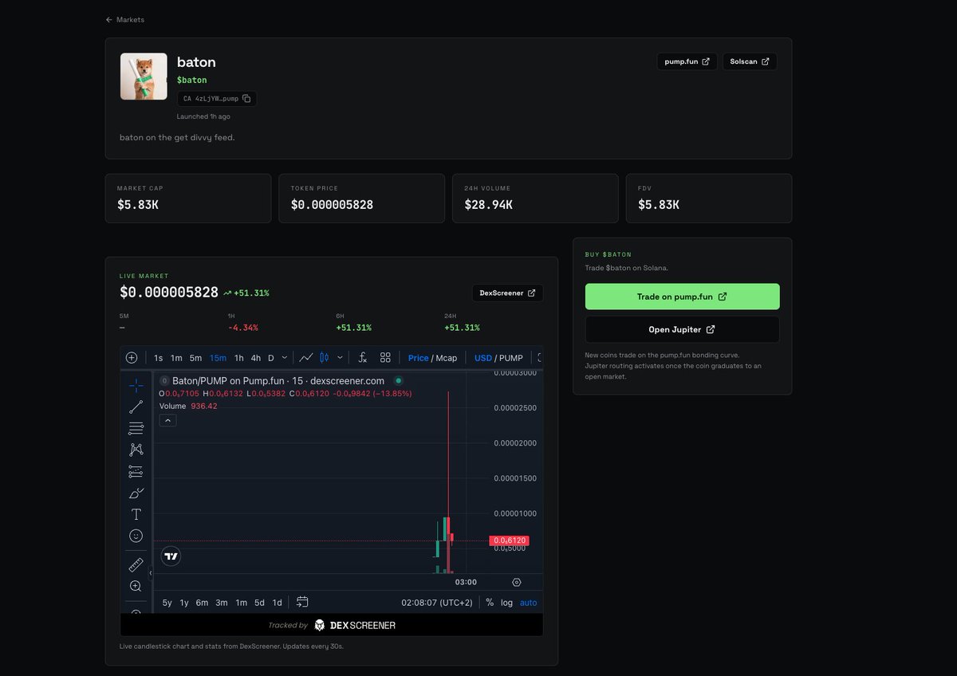Click the green Trade on pump.fun button
Viewport: 957px width, 676px height.
point(682,297)
